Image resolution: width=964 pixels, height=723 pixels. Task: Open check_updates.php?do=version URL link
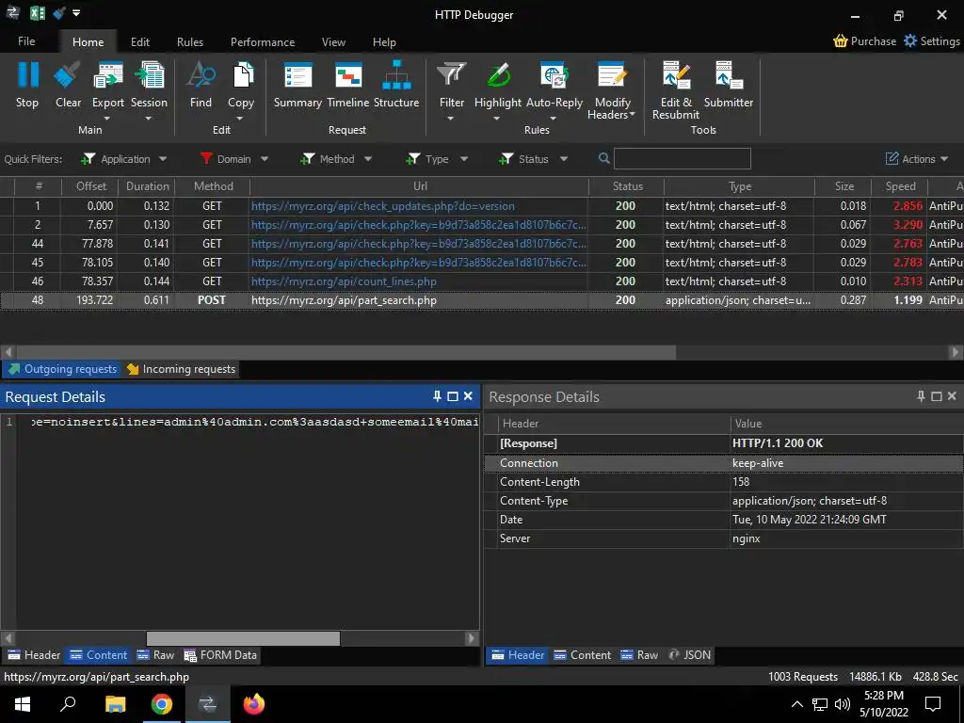pyautogui.click(x=383, y=206)
